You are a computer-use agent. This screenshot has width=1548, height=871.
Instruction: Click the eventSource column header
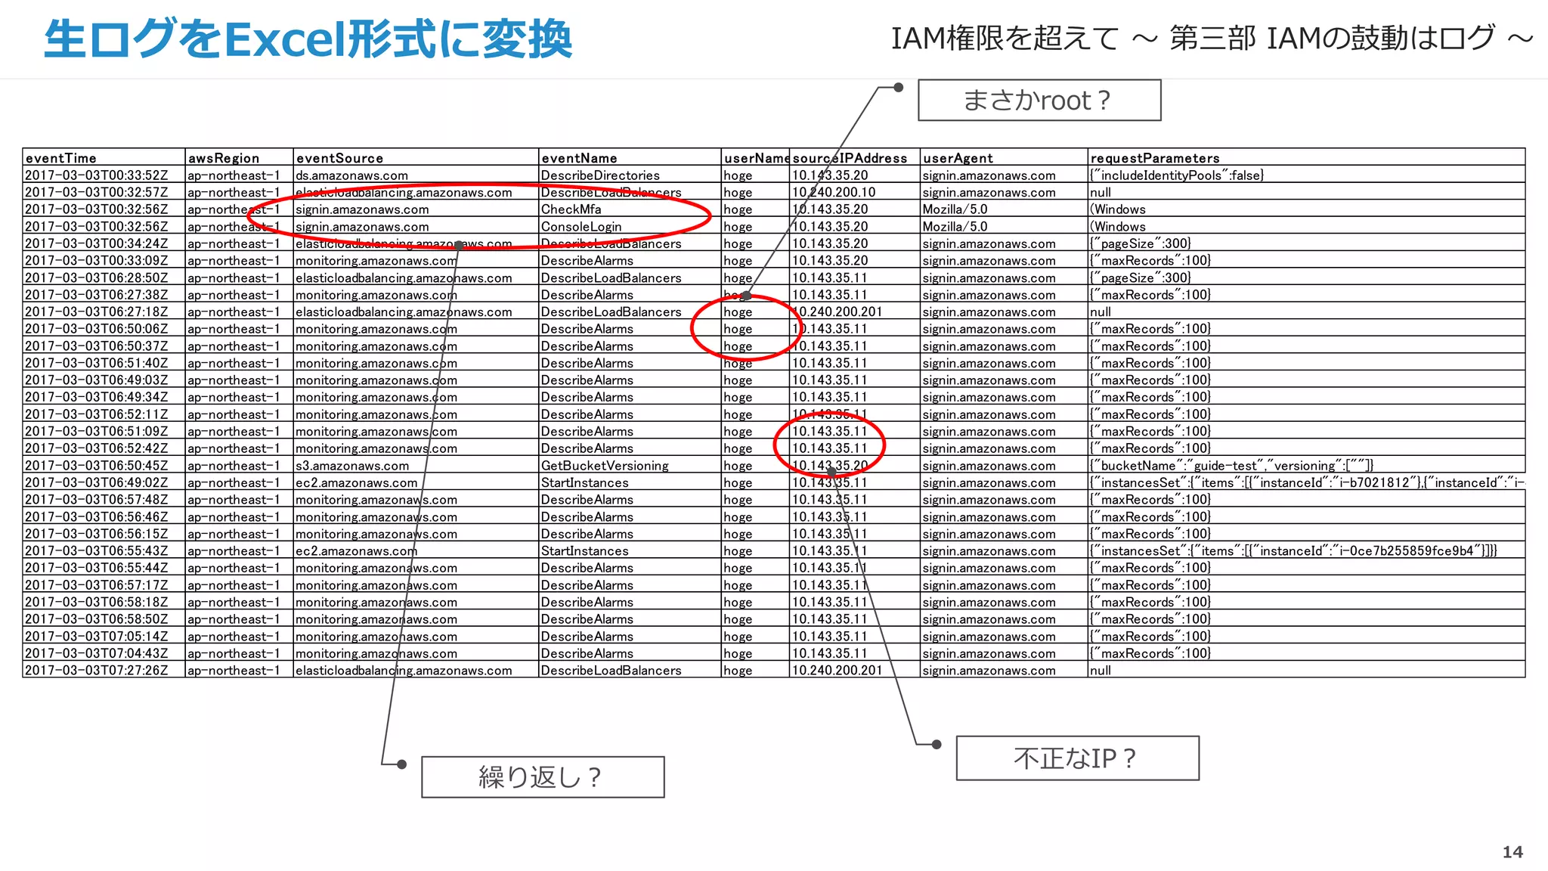(x=416, y=157)
